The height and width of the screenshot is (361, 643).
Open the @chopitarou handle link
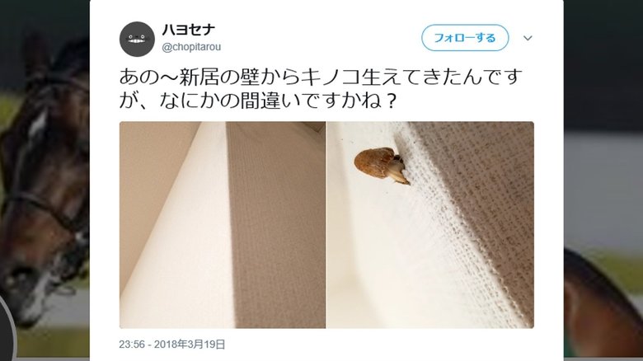click(191, 47)
